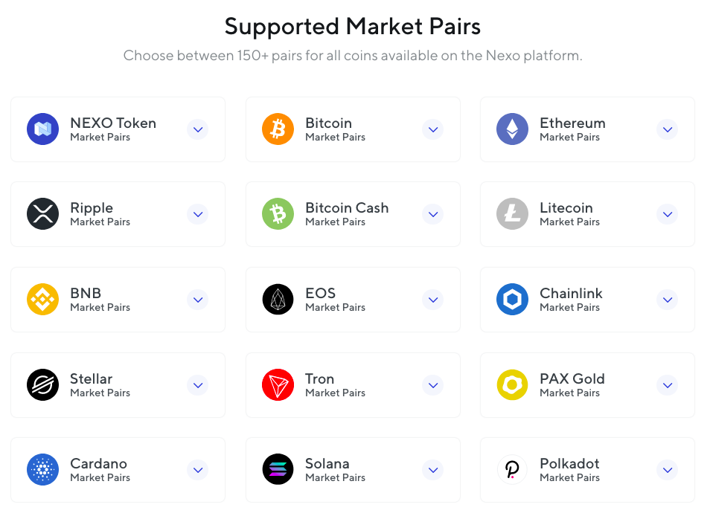Click the yellow BNB logo icon
The image size is (710, 516).
[x=42, y=300]
